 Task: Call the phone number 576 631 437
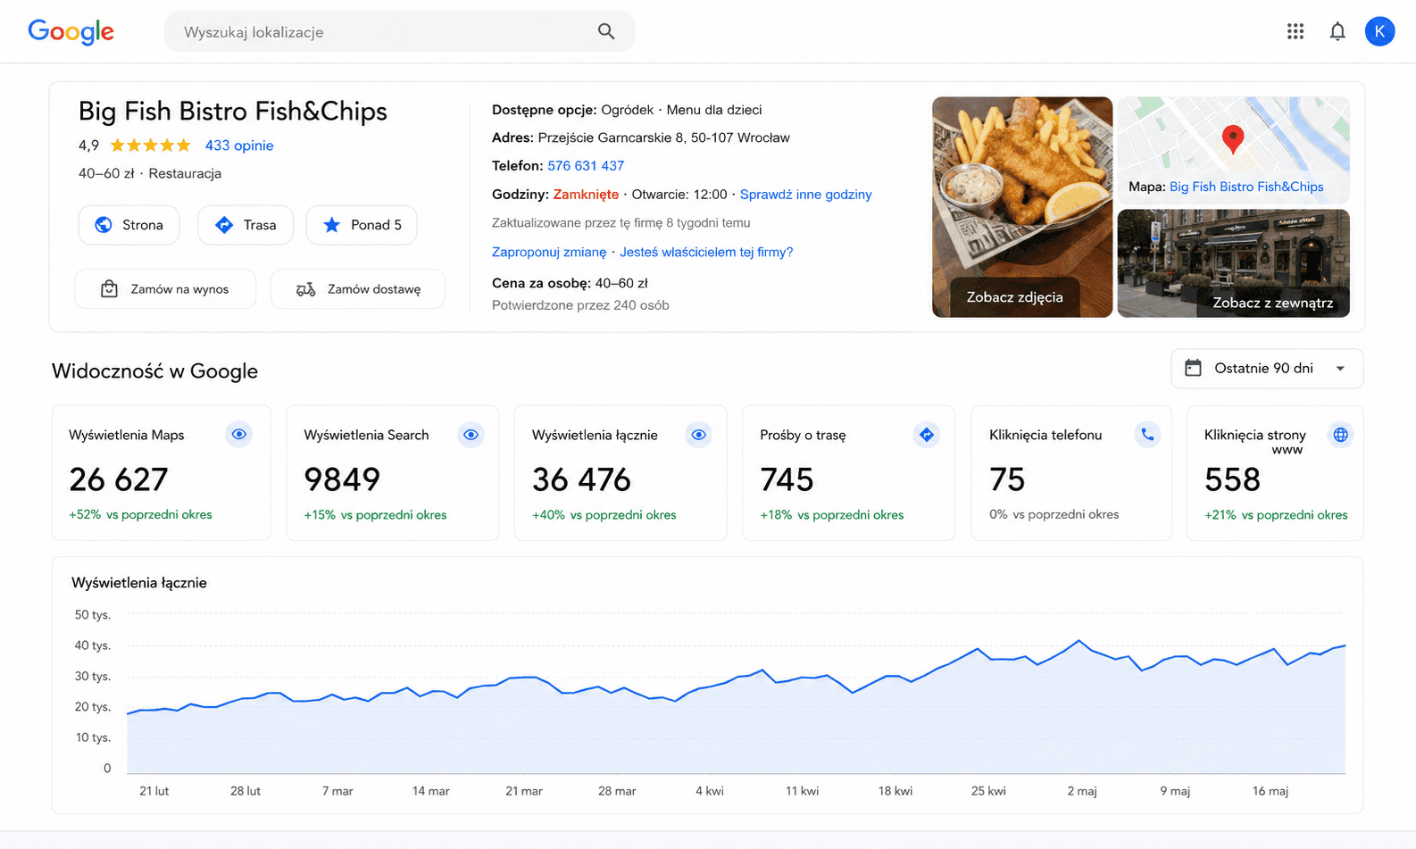pyautogui.click(x=586, y=166)
